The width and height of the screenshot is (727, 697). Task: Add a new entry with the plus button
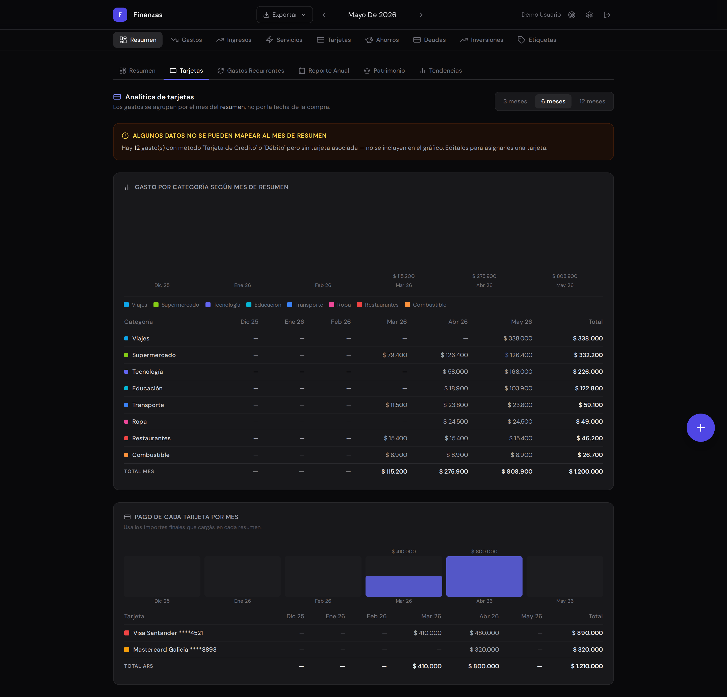click(x=700, y=428)
